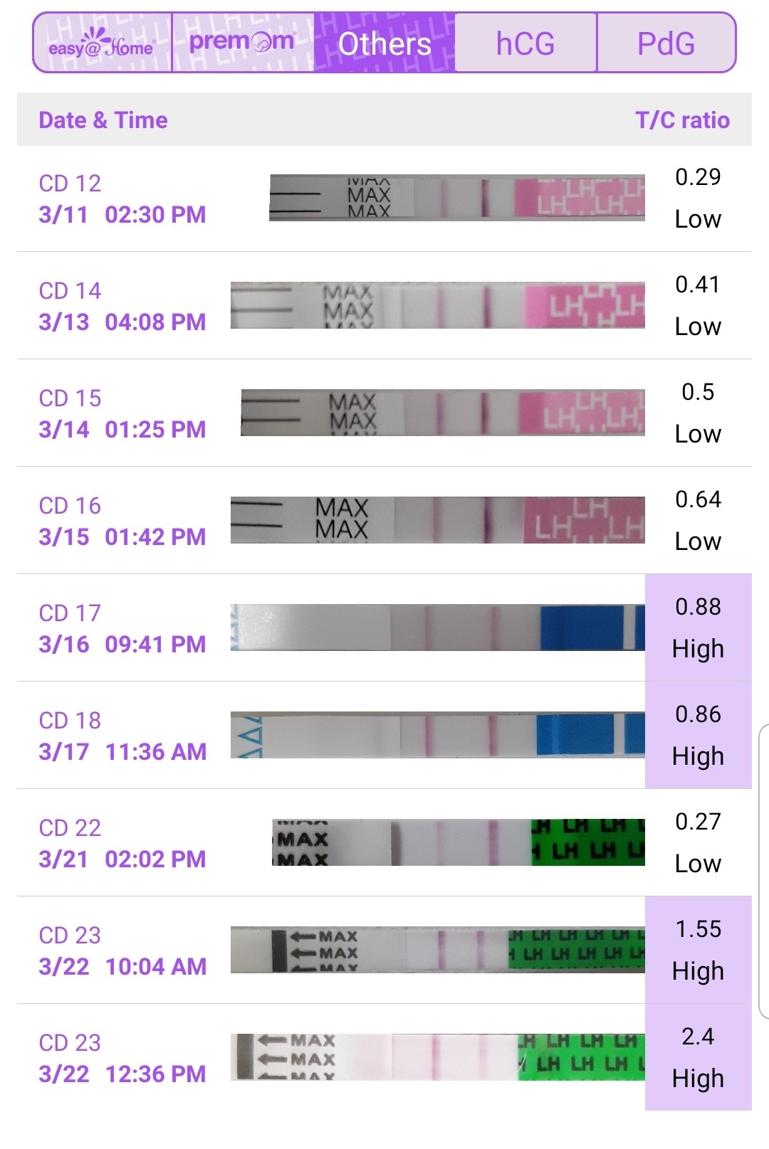Viewport: 769px width, 1149px height.
Task: Select the CD 23 3/22 10:04 AM entry
Action: click(x=384, y=950)
